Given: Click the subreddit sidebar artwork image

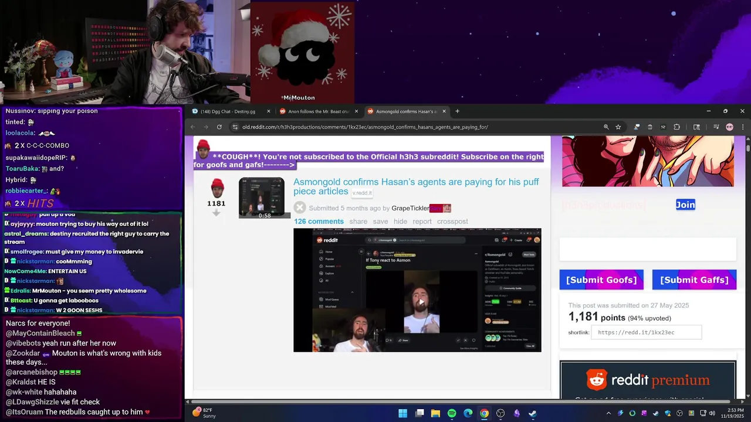Looking at the screenshot, I should pyautogui.click(x=648, y=161).
